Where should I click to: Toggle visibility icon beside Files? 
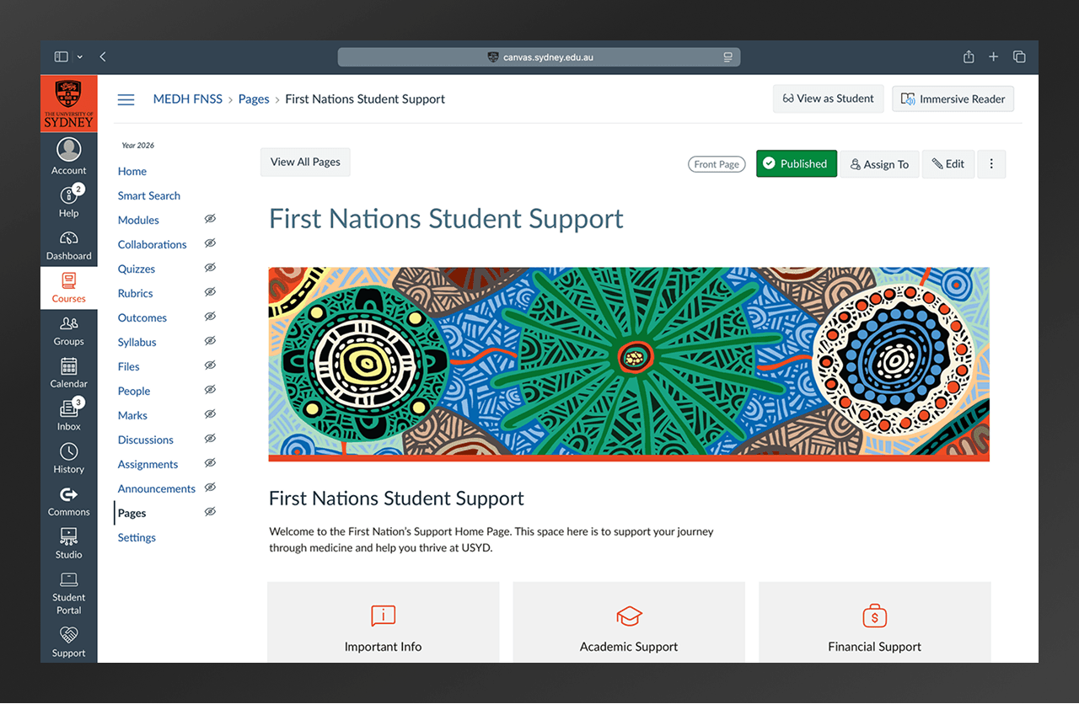[210, 365]
